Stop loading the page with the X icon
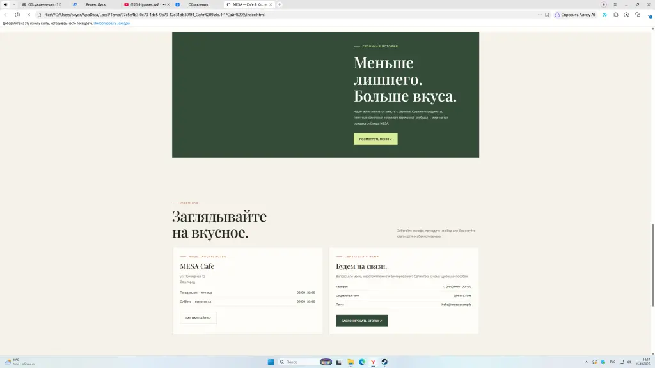The width and height of the screenshot is (655, 368). [x=28, y=15]
